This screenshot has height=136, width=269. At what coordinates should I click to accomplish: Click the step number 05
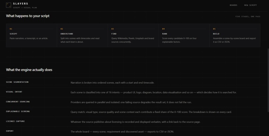point(214,29)
